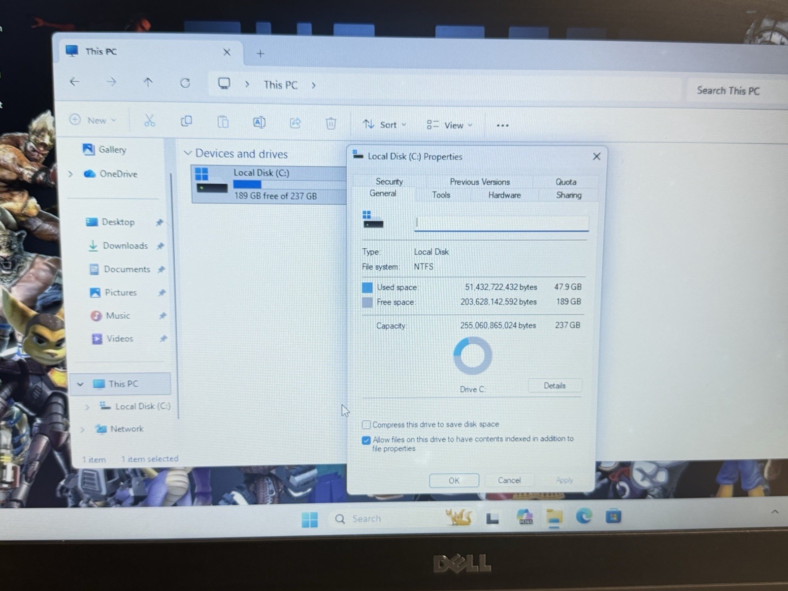This screenshot has height=591, width=788.
Task: Select the General tab
Action: [x=383, y=194]
